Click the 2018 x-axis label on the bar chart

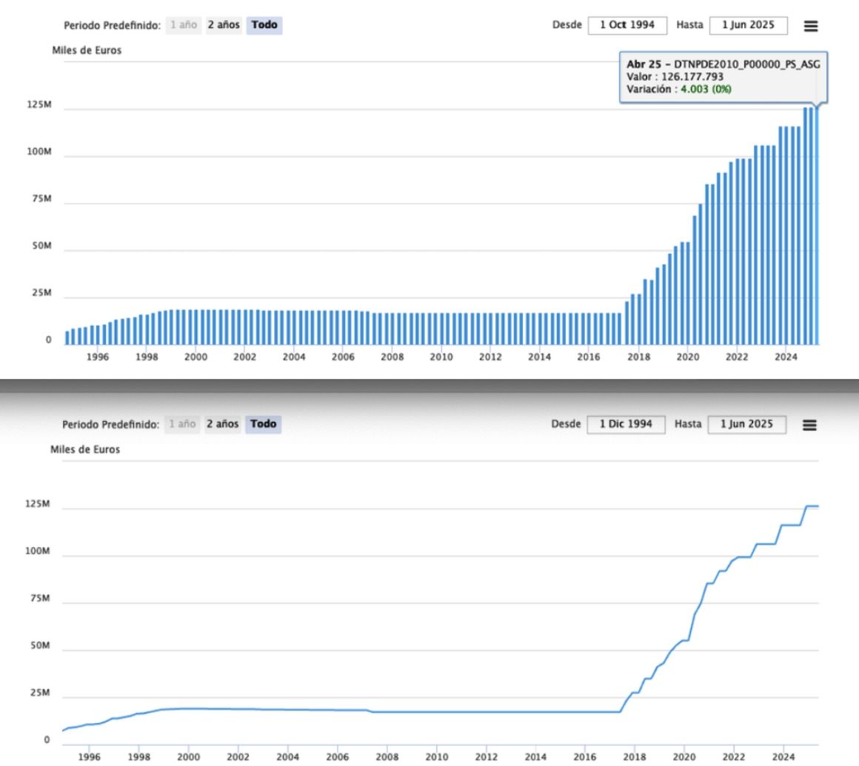click(638, 357)
